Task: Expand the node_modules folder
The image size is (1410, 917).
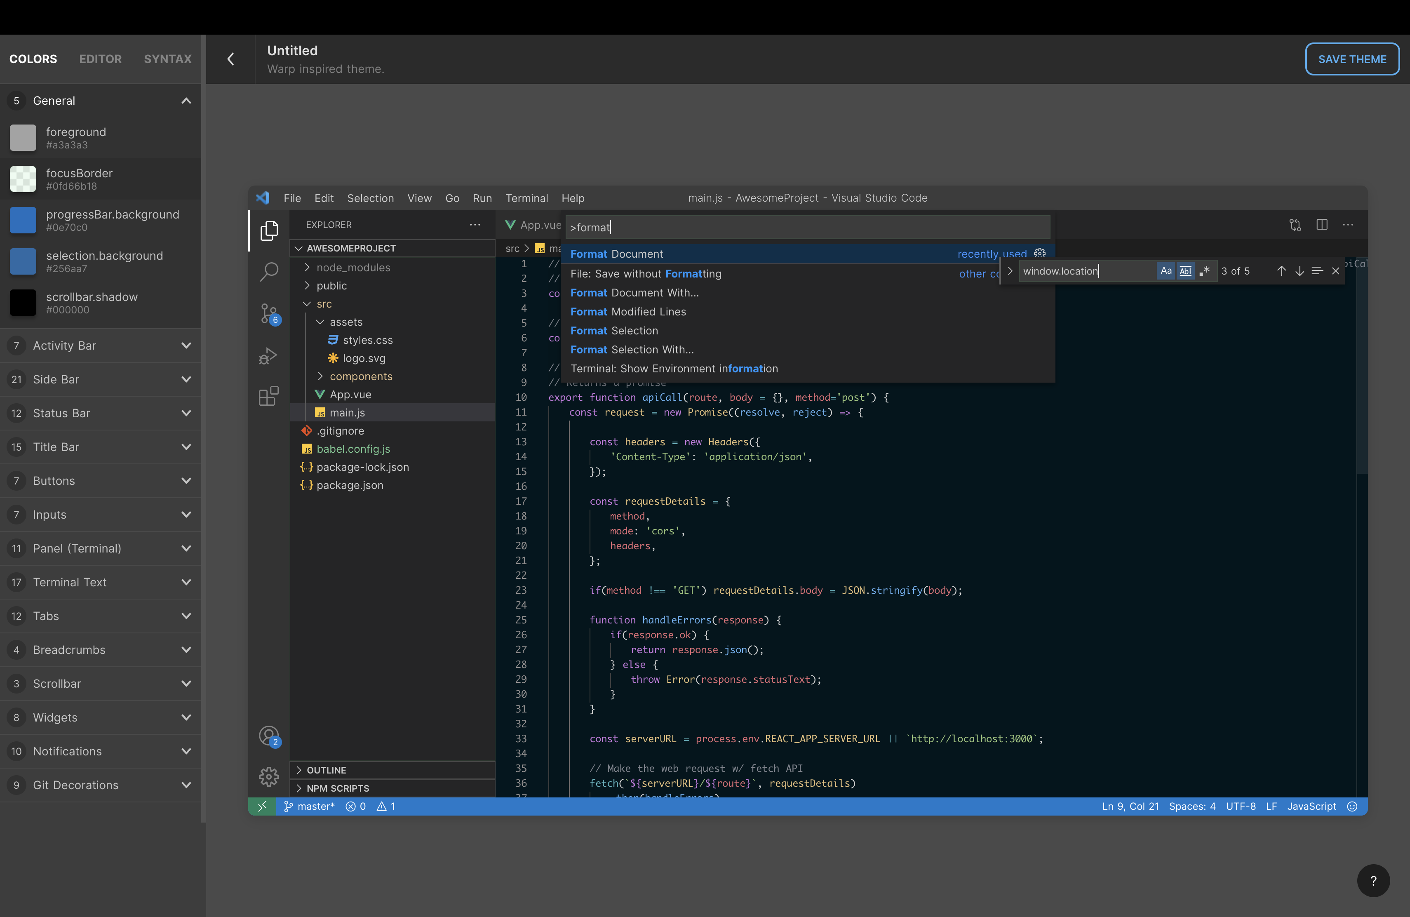Action: [x=353, y=268]
